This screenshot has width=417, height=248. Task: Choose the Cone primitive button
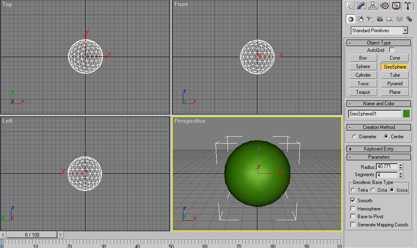(395, 58)
